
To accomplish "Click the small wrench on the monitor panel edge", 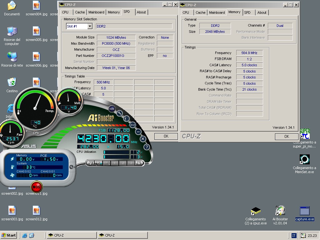I will click(x=72, y=167).
